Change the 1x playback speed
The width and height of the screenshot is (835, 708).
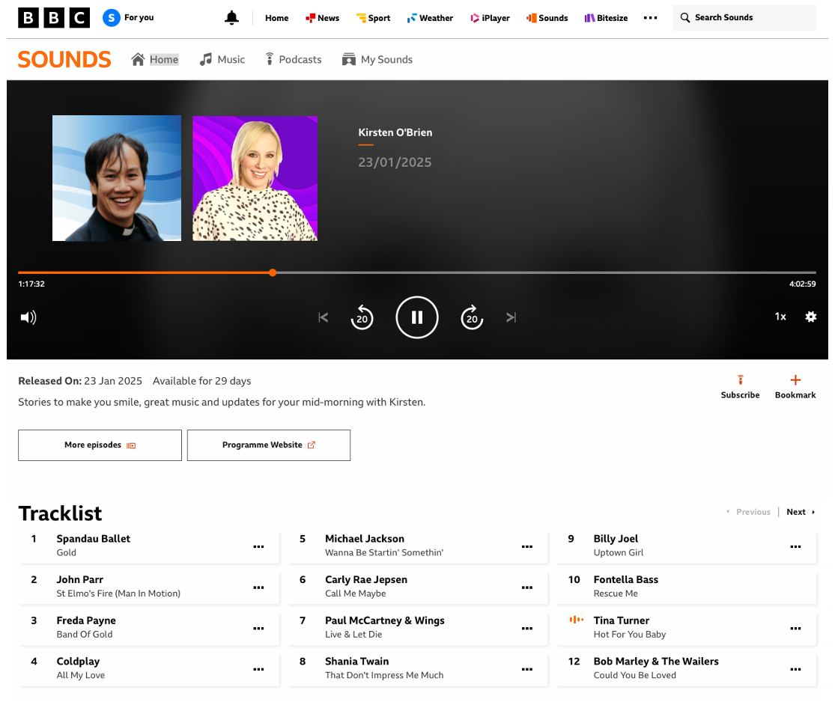(x=780, y=317)
